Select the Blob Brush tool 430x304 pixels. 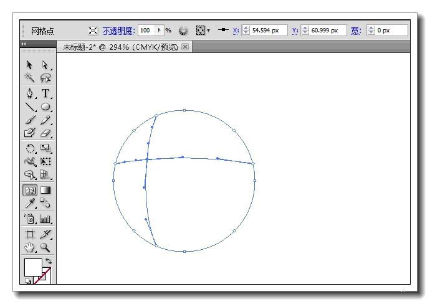point(30,133)
